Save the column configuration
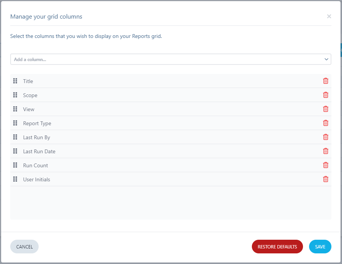Screen dimensions: 342x264 [320, 247]
